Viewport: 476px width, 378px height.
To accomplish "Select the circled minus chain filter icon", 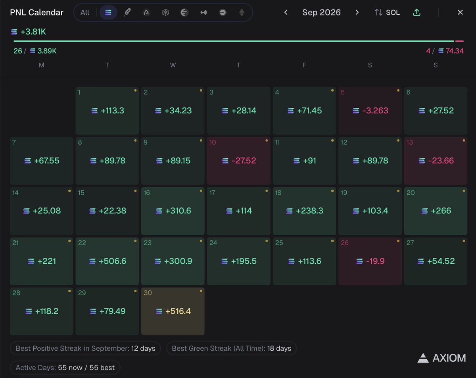I will pyautogui.click(x=223, y=12).
